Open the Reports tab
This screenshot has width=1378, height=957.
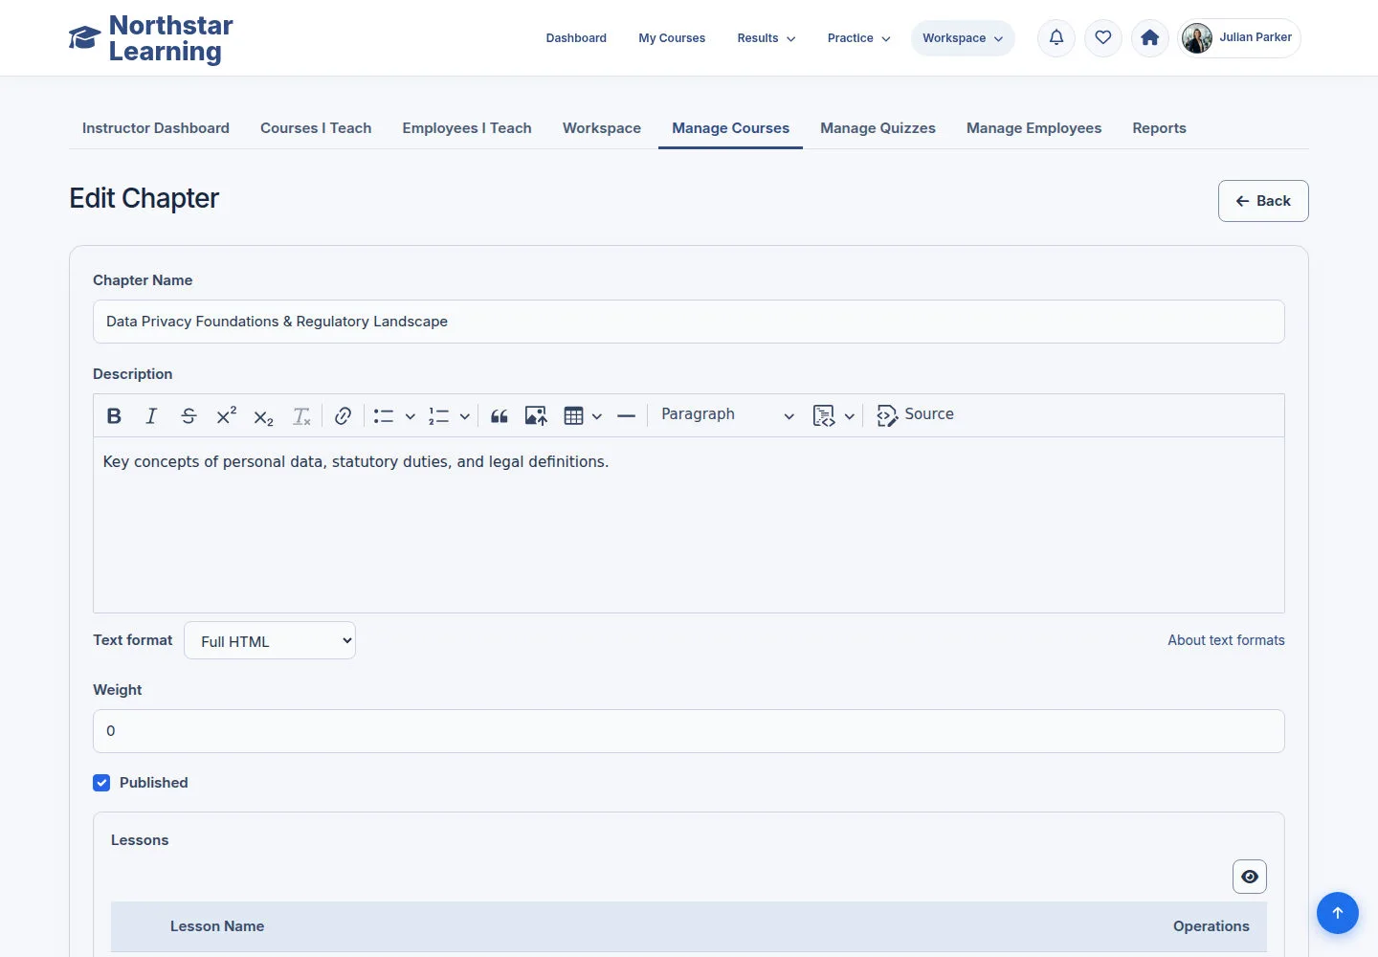click(x=1159, y=128)
